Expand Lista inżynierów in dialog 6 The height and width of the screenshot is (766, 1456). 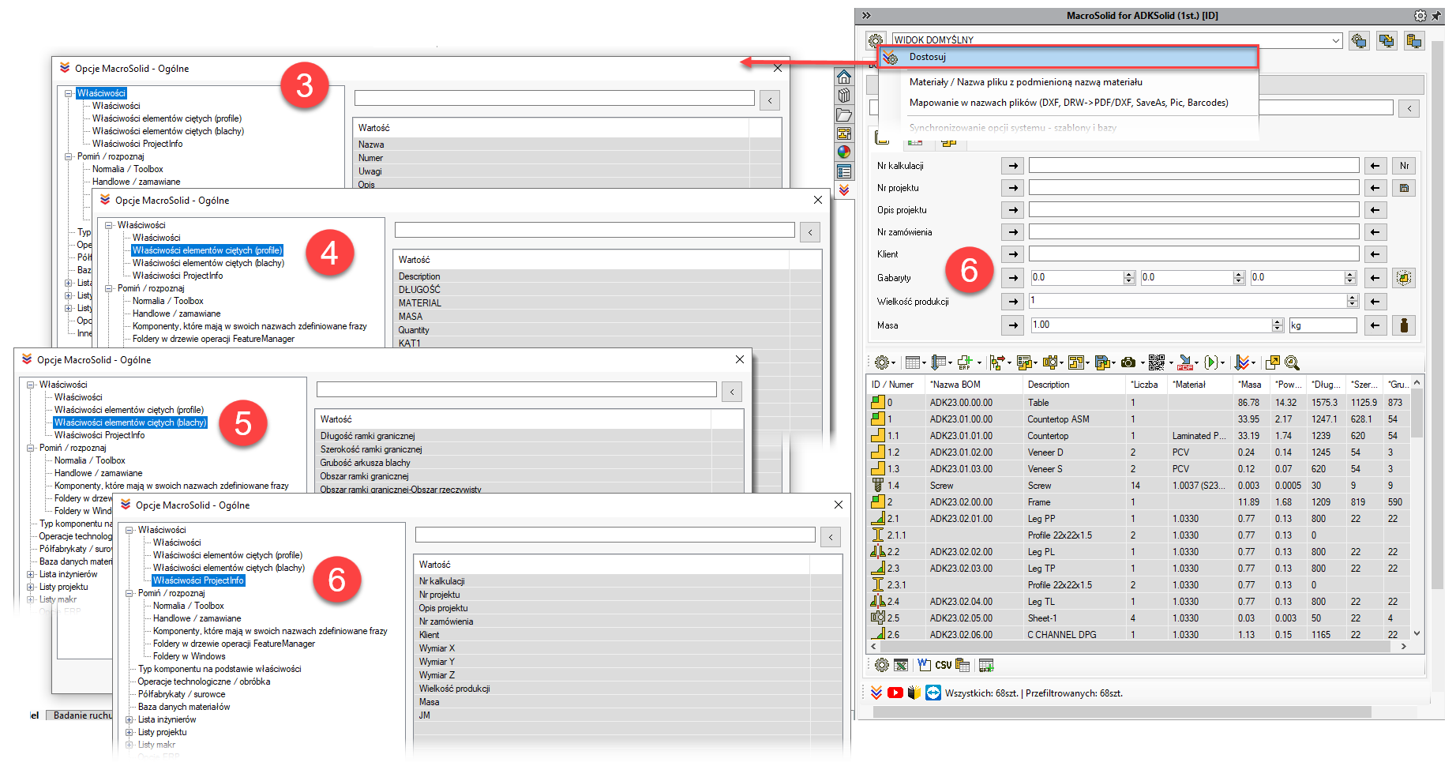click(x=129, y=719)
